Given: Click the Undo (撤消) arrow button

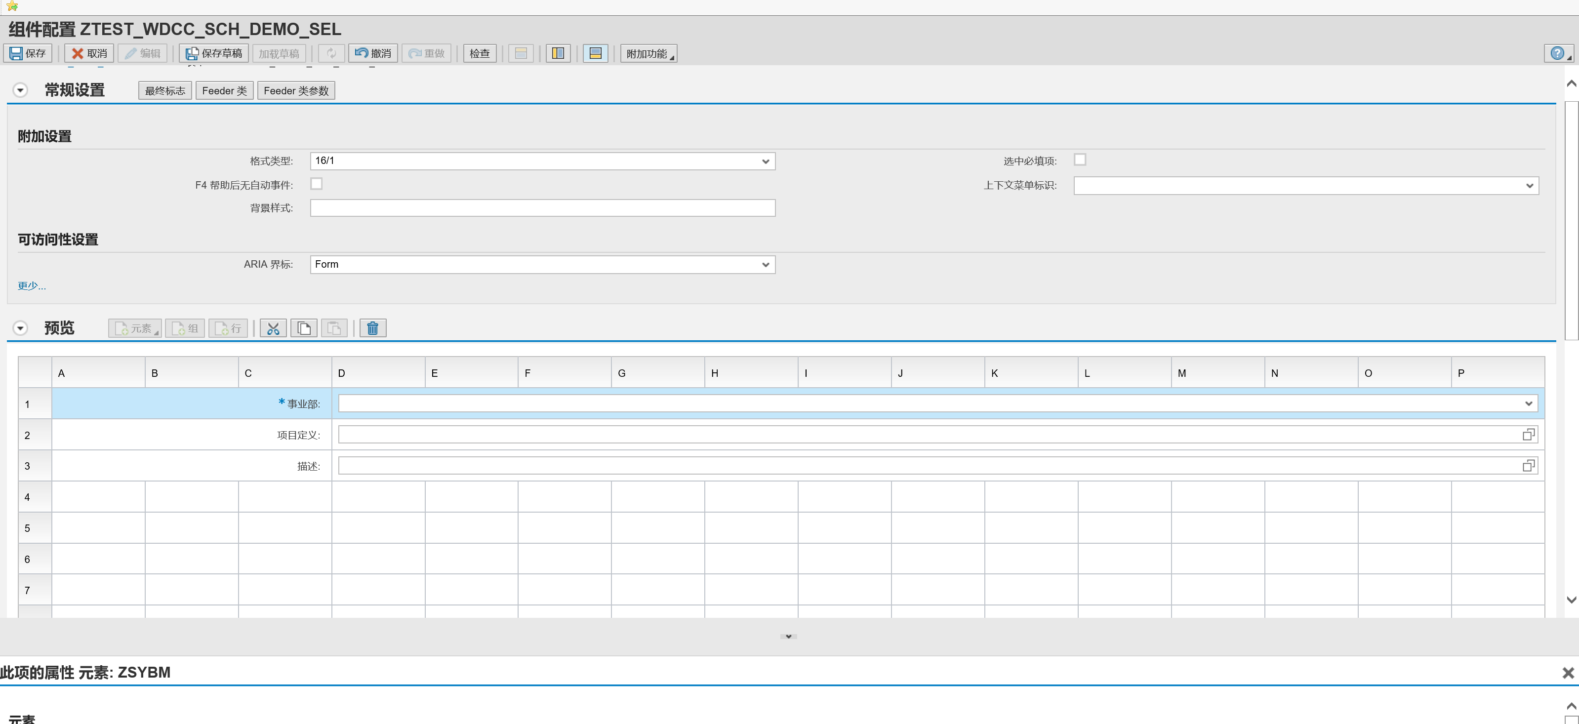Looking at the screenshot, I should point(373,53).
